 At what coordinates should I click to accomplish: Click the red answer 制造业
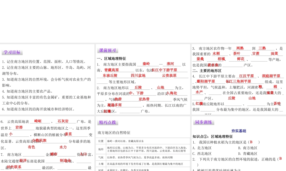65,160
